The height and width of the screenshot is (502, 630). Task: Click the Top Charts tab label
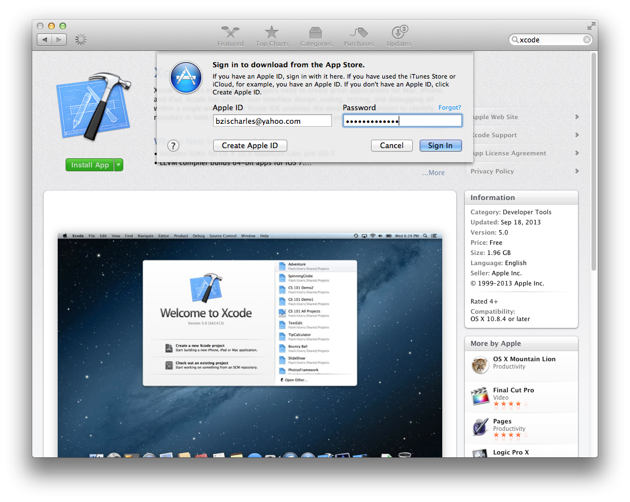(272, 44)
